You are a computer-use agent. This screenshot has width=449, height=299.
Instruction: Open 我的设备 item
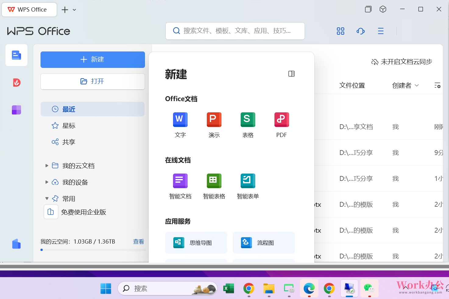pos(75,182)
